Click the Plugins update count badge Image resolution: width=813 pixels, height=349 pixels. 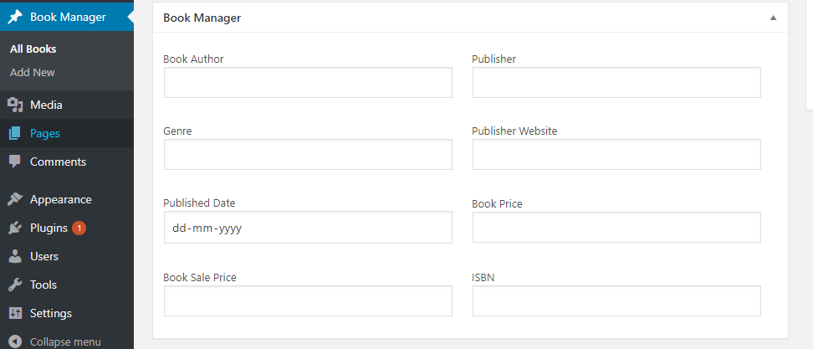[x=79, y=228]
